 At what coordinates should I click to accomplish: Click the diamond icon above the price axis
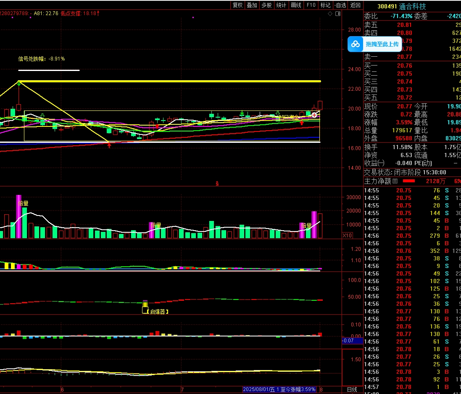click(330, 13)
